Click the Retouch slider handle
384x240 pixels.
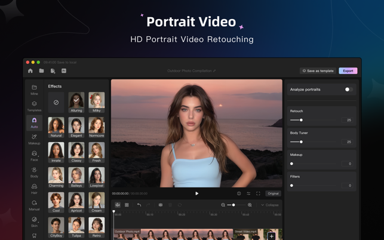pyautogui.click(x=301, y=120)
